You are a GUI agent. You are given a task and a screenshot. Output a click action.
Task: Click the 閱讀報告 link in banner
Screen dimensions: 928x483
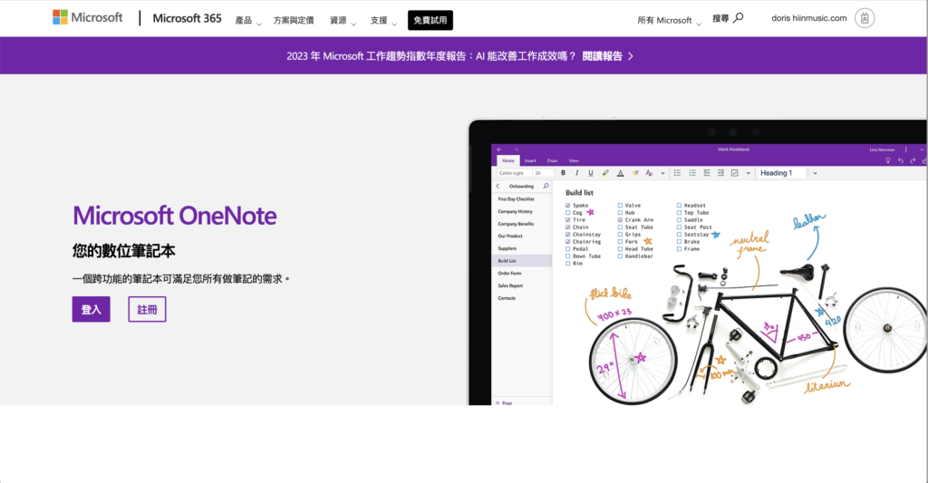(x=607, y=55)
